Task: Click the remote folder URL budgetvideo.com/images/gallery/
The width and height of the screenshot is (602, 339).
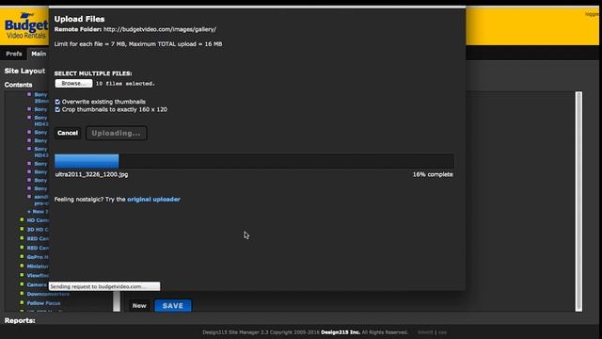Action: click(160, 29)
